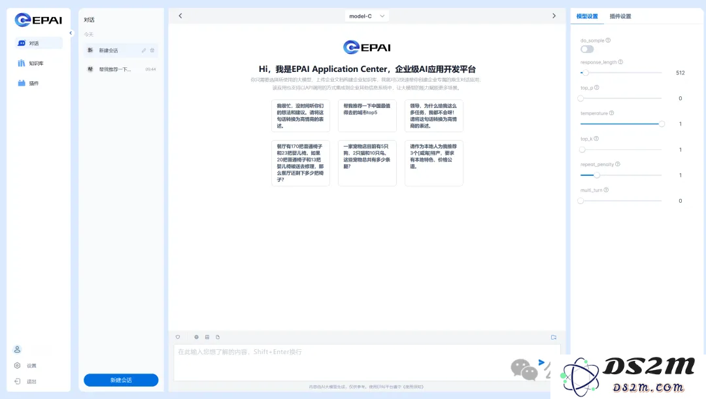The height and width of the screenshot is (399, 706).
Task: Click the repeat_penalty help icon
Action: pos(618,164)
